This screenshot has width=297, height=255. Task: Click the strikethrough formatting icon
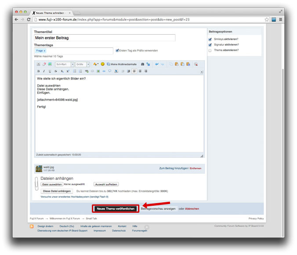[56, 71]
